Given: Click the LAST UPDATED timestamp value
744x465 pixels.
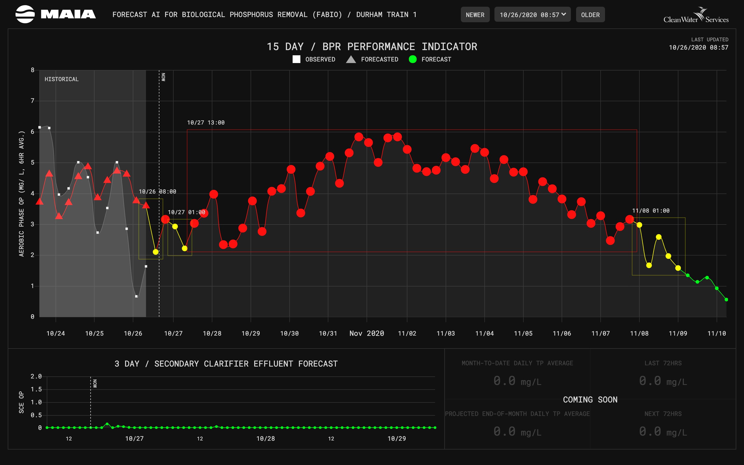Looking at the screenshot, I should click(x=699, y=47).
